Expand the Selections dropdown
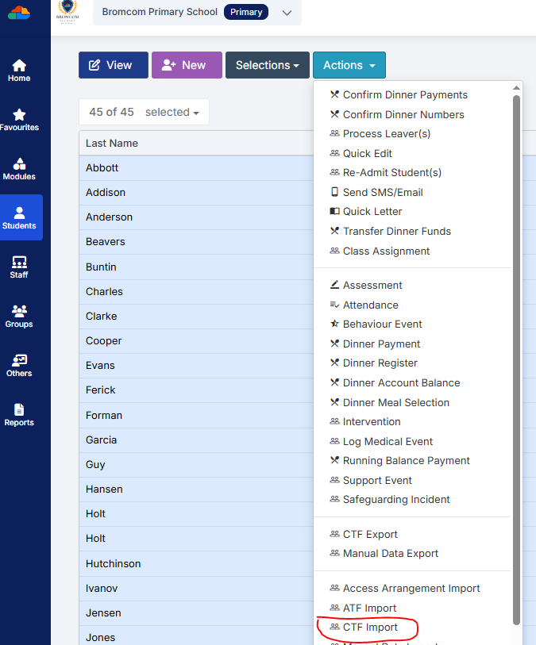536x645 pixels. click(267, 65)
